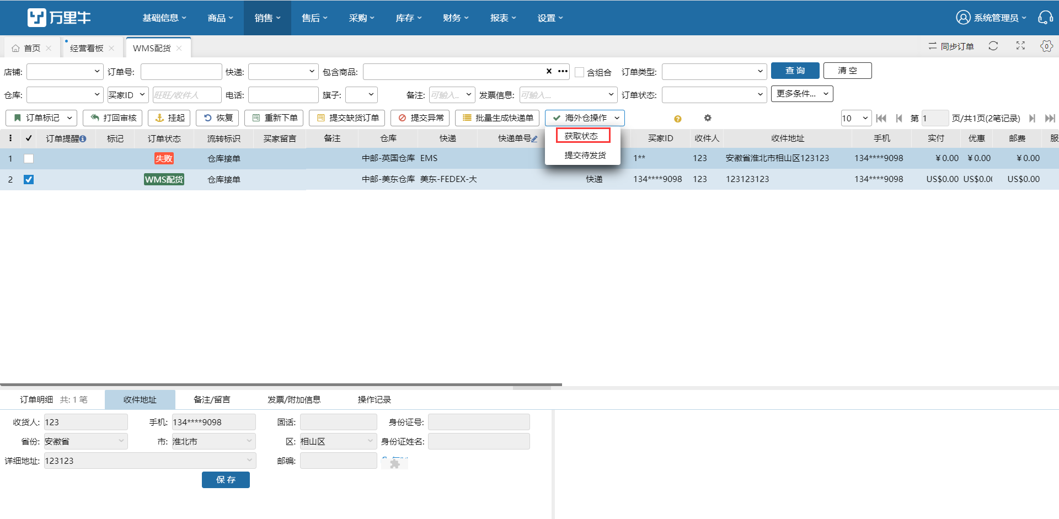The height and width of the screenshot is (519, 1059).
Task: Click the 万里牛 logo icon
Action: [x=37, y=18]
